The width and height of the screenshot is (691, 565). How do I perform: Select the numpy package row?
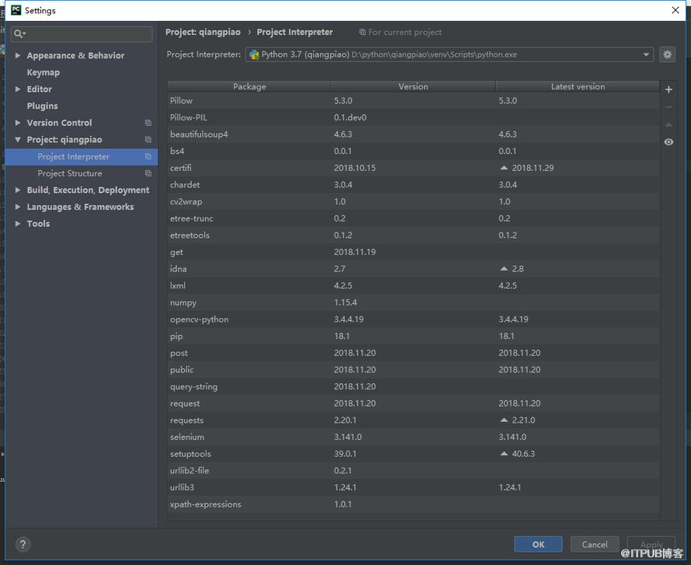[413, 302]
